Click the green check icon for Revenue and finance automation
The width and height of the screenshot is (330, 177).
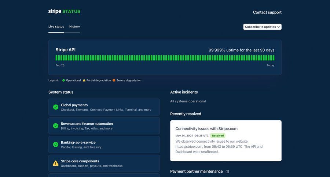56,126
